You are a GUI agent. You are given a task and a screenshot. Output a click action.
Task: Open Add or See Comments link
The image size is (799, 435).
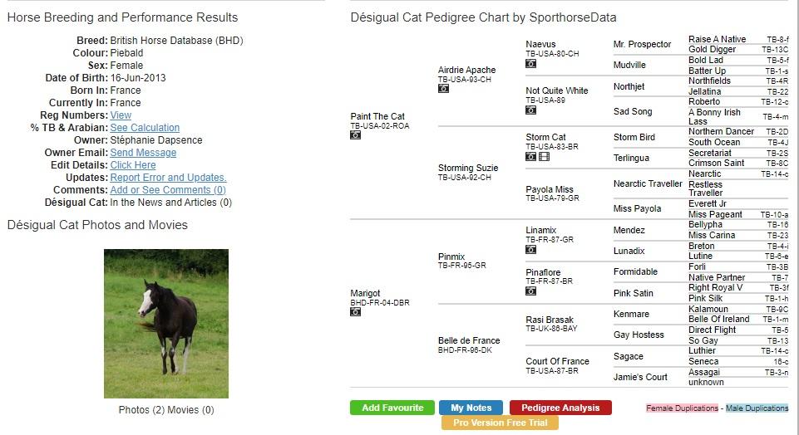pos(168,190)
